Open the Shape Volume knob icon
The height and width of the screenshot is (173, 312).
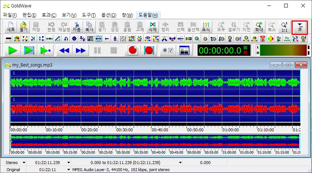246,39
